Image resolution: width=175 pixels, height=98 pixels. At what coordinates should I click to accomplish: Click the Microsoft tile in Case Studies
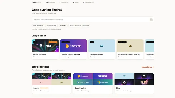(x=103, y=82)
